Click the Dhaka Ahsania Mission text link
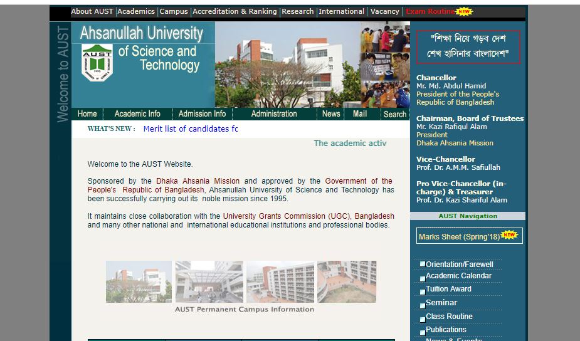 pos(198,181)
